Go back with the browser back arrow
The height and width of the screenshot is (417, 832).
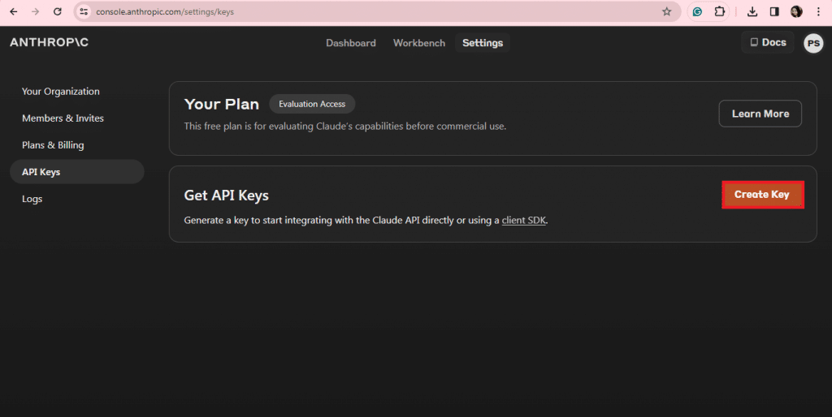click(14, 11)
